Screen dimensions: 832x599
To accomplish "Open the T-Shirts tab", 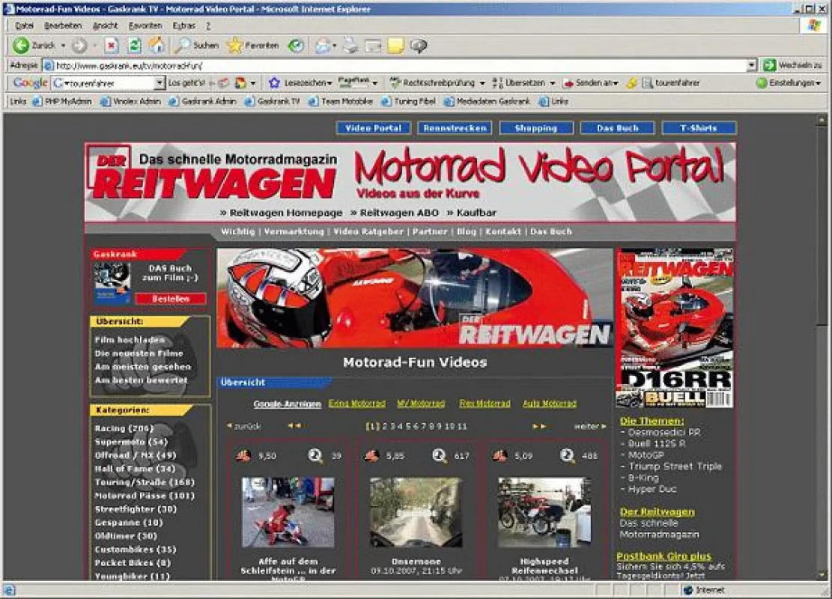I will click(x=699, y=128).
